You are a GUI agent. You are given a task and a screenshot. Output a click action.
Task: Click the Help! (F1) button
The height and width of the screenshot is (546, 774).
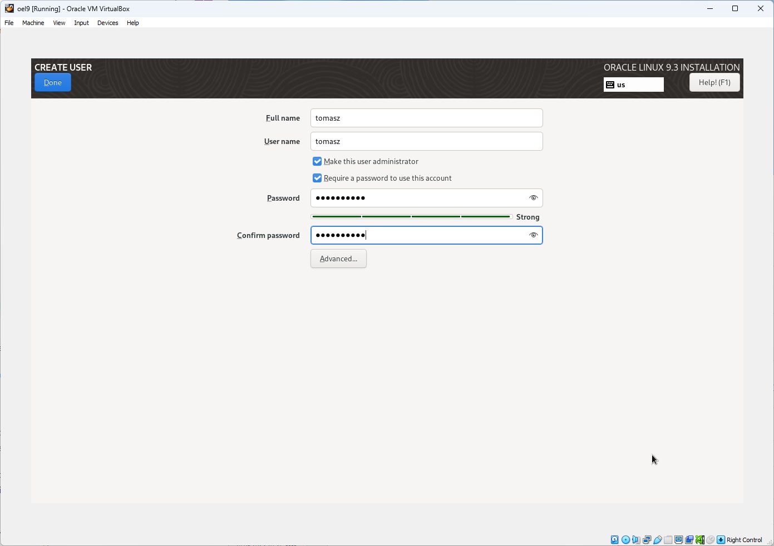[x=714, y=82]
